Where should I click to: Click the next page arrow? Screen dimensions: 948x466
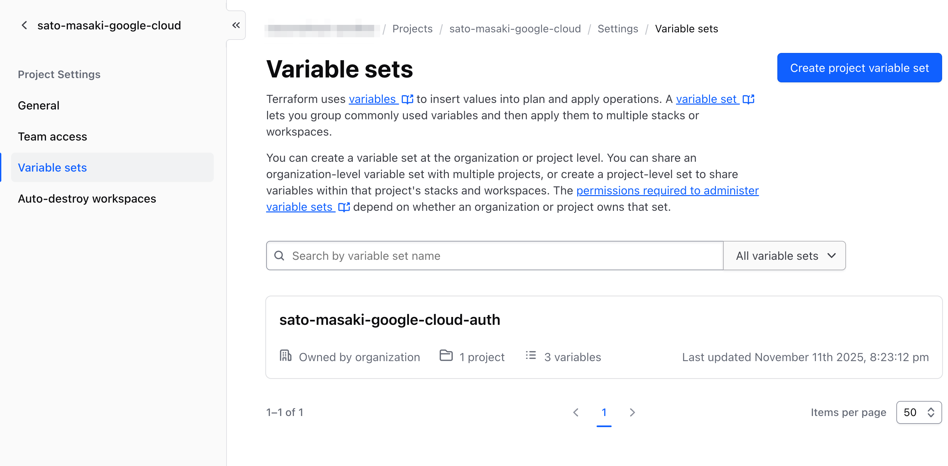632,412
